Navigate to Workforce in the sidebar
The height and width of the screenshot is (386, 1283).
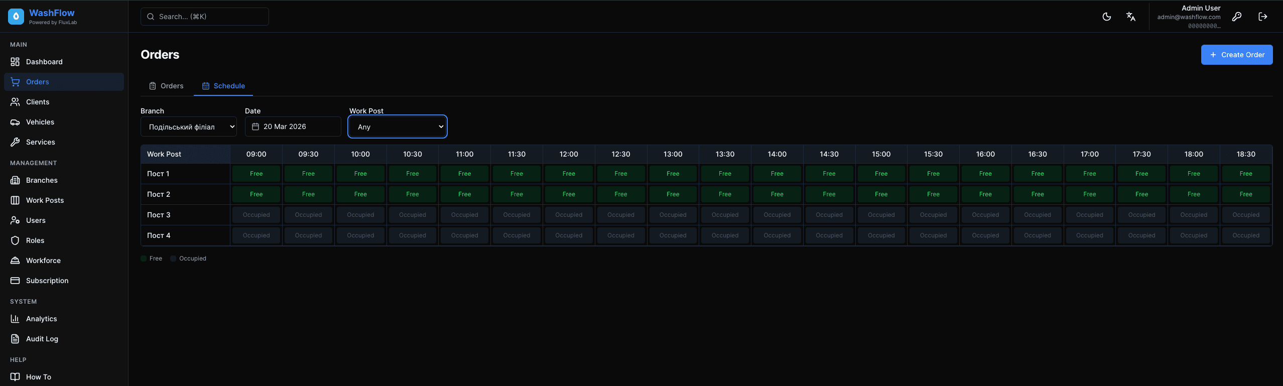(x=43, y=261)
